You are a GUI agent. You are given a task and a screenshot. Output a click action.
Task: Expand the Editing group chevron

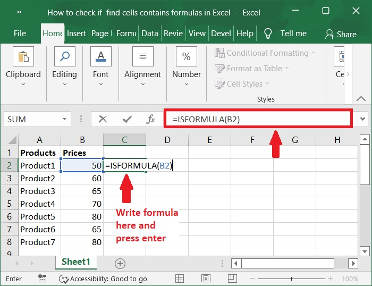(64, 84)
